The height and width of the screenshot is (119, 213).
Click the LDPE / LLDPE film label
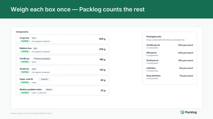pyautogui.click(x=39, y=93)
